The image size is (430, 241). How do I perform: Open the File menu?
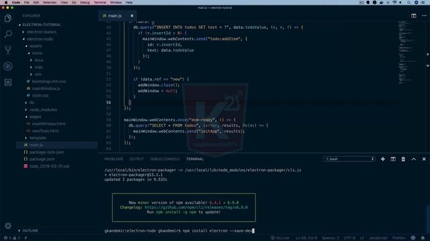click(27, 3)
